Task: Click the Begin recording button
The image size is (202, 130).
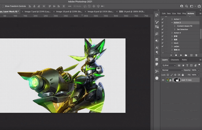Action: coord(176,55)
